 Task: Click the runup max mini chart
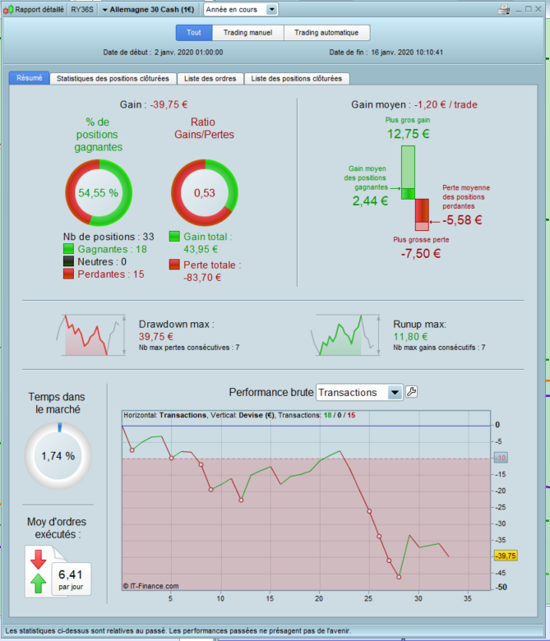(x=345, y=334)
